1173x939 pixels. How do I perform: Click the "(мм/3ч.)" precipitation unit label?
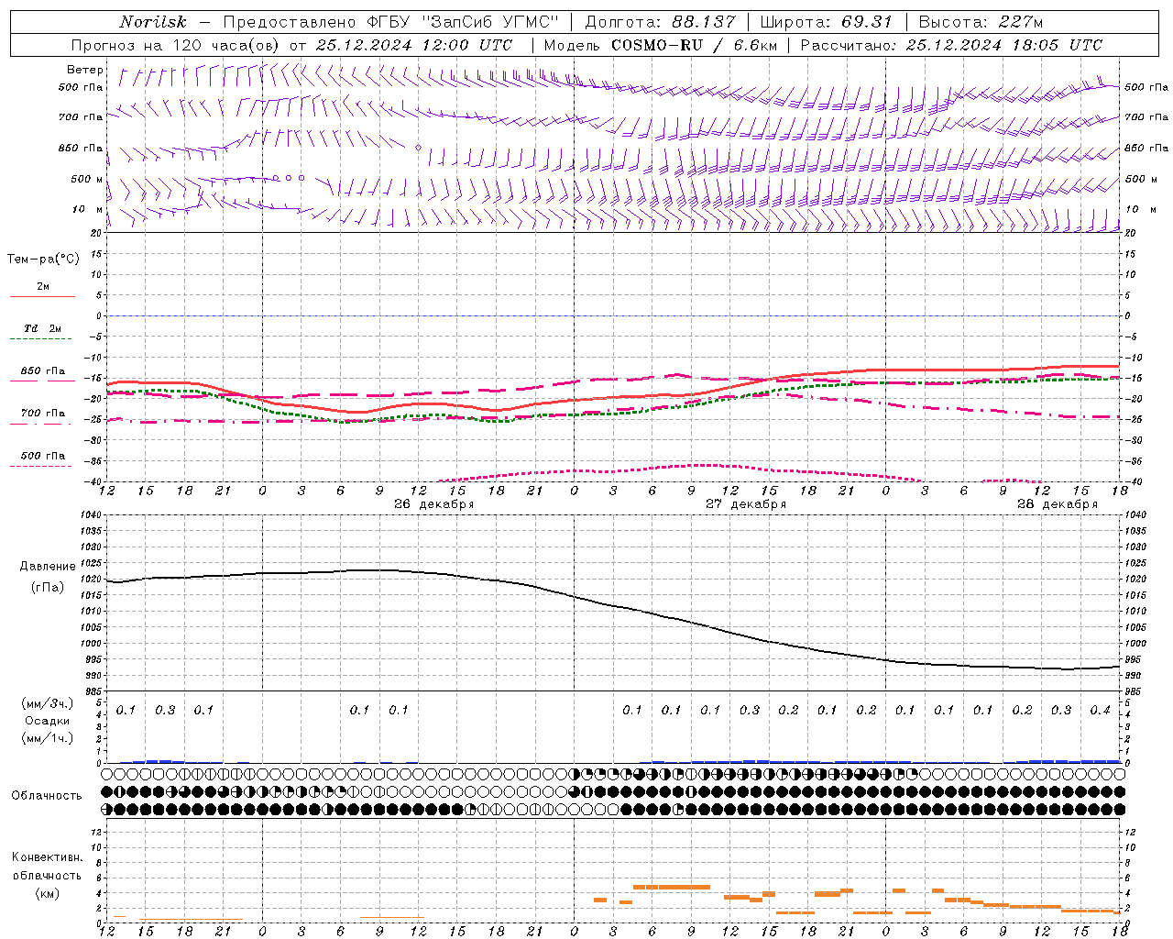(x=48, y=703)
